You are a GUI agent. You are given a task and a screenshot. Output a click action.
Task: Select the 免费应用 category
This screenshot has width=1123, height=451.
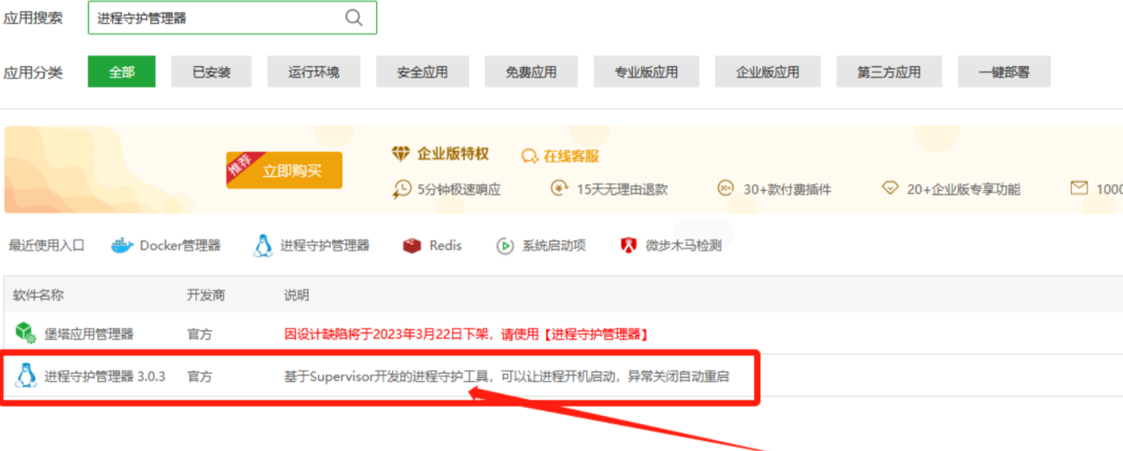531,72
